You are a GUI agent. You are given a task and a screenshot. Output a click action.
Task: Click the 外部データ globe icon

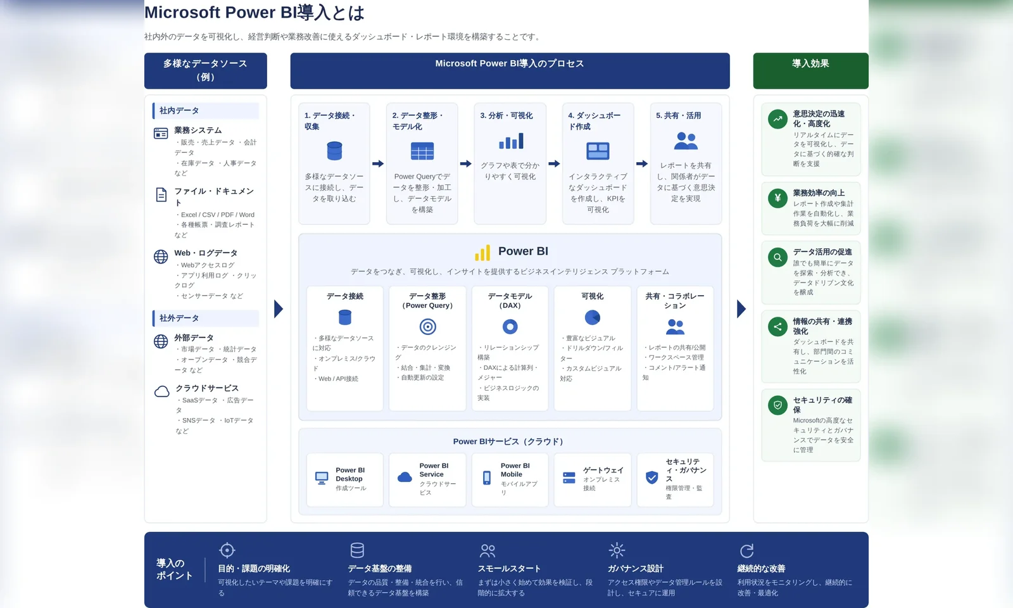[161, 341]
